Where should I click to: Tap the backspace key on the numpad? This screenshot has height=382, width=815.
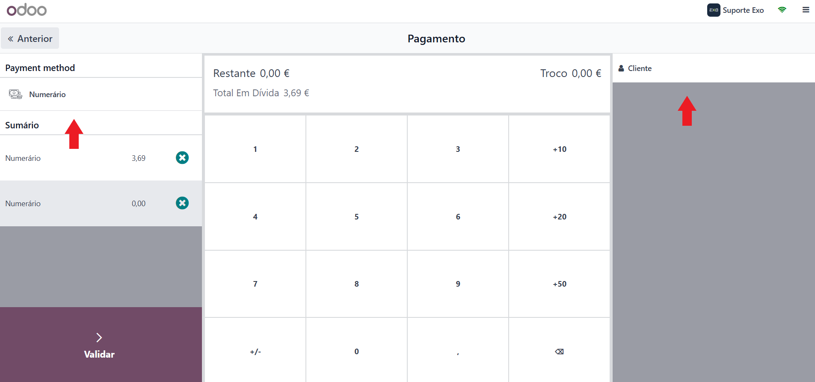click(559, 351)
